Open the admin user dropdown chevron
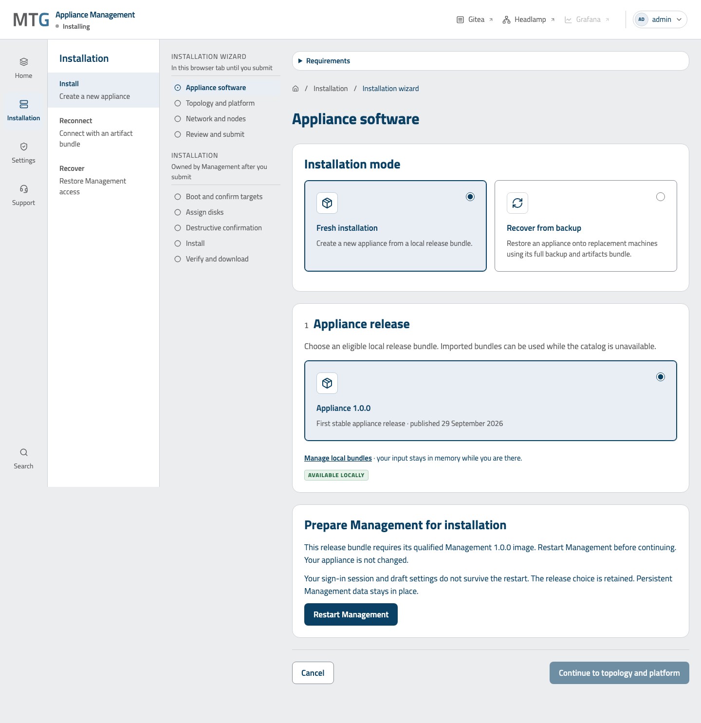This screenshot has width=701, height=723. coord(679,19)
